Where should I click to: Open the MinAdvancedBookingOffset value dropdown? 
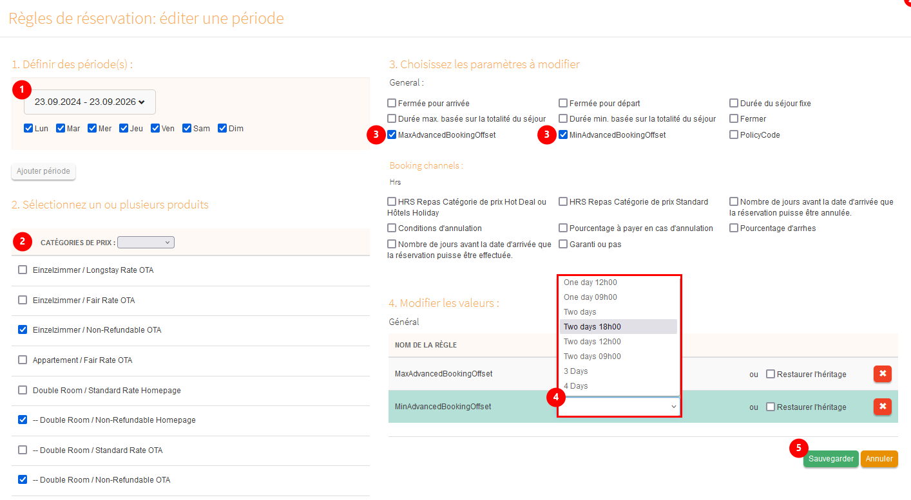pyautogui.click(x=620, y=407)
